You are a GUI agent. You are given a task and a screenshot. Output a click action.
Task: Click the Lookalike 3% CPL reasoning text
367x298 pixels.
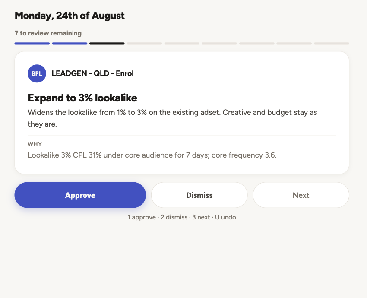click(x=152, y=155)
